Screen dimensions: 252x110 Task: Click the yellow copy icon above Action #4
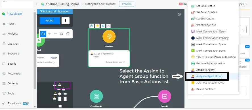pyautogui.click(x=97, y=26)
